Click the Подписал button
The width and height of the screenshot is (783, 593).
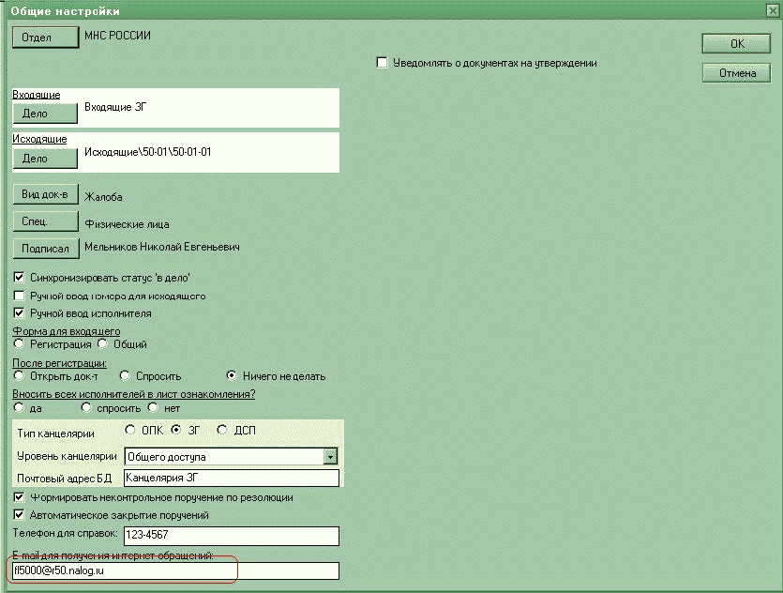(44, 249)
